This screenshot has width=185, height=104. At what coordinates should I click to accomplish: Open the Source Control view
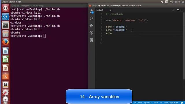[x=91, y=25]
